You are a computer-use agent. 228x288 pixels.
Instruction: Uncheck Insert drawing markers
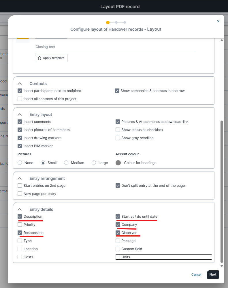pos(20,138)
